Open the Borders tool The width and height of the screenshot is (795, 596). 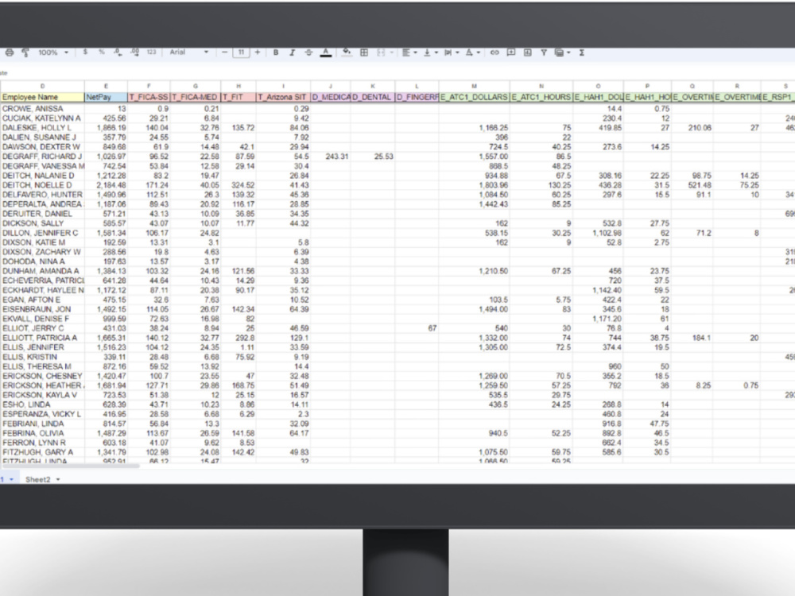[x=364, y=52]
